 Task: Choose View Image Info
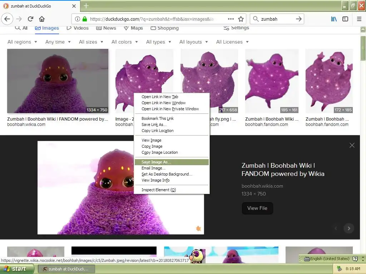click(172, 180)
